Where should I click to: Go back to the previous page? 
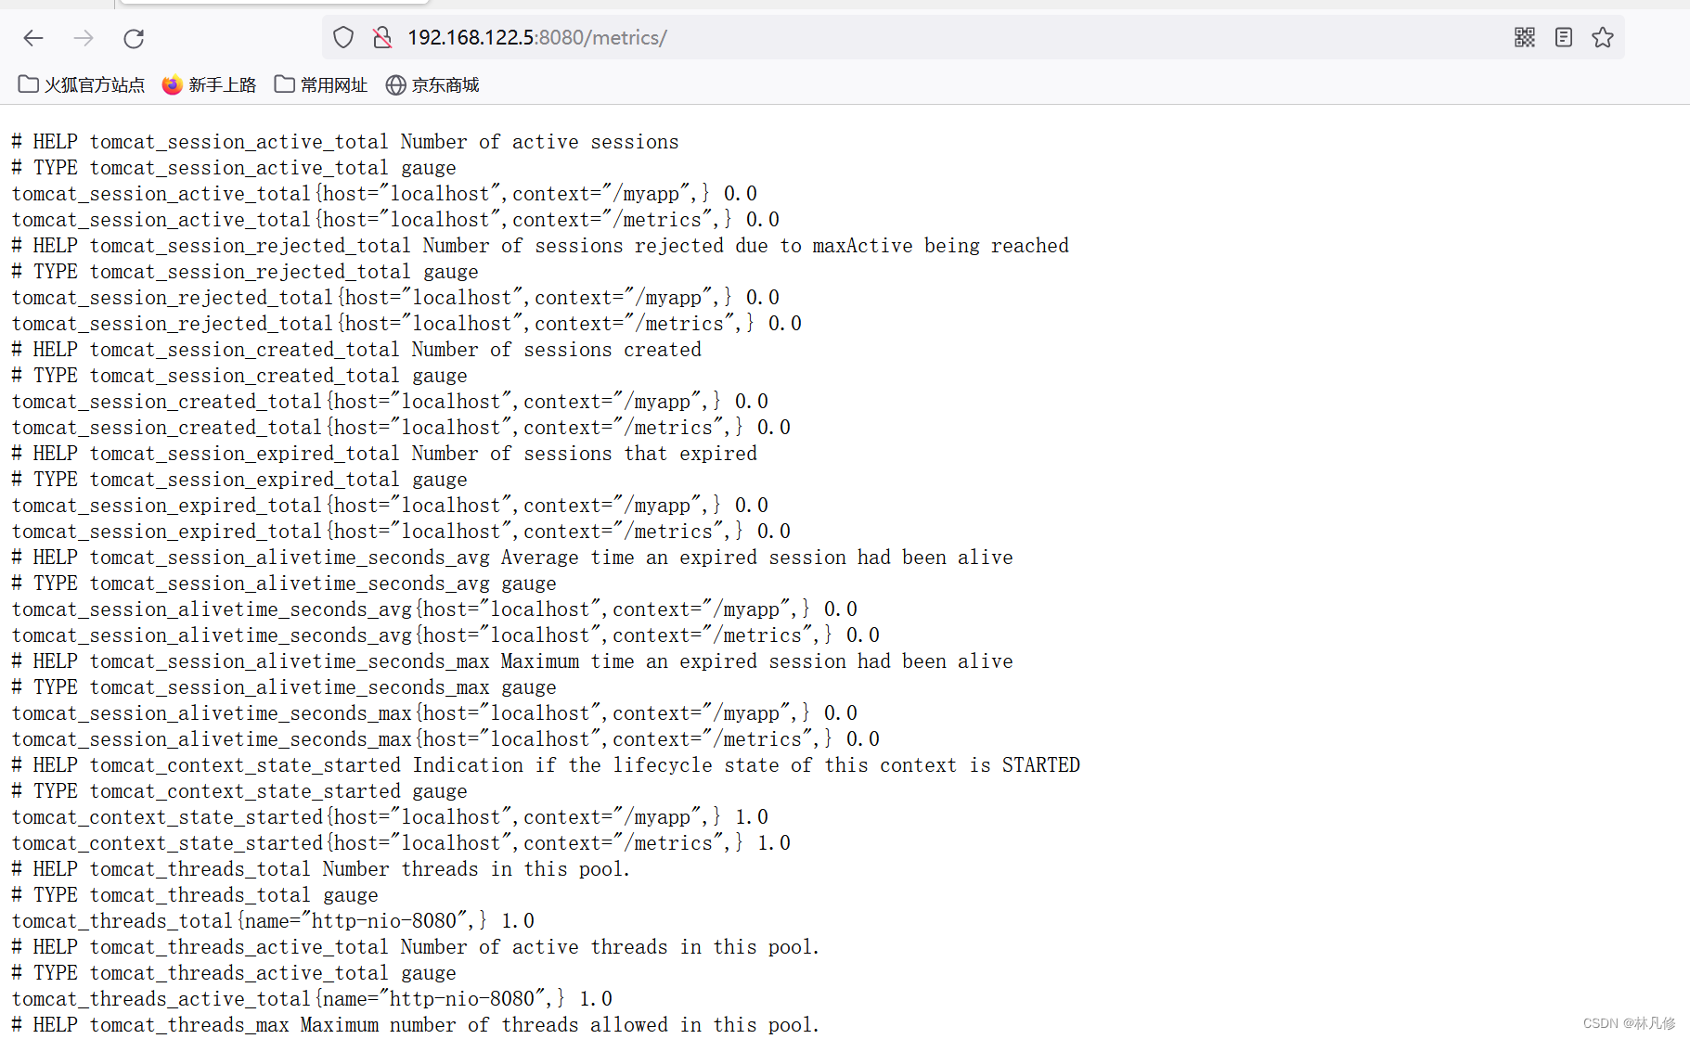pos(33,38)
